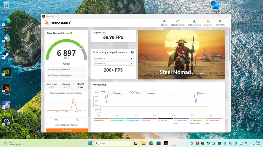
Task: Select the RESULTS tab
Action: [208, 23]
